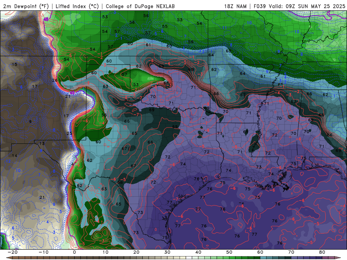Click the "18Z NAM" model run label
347x260 pixels.
coord(235,6)
